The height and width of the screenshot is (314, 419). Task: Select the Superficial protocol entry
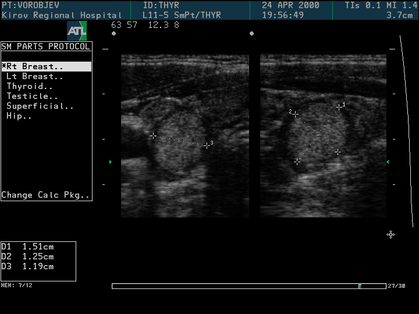40,106
